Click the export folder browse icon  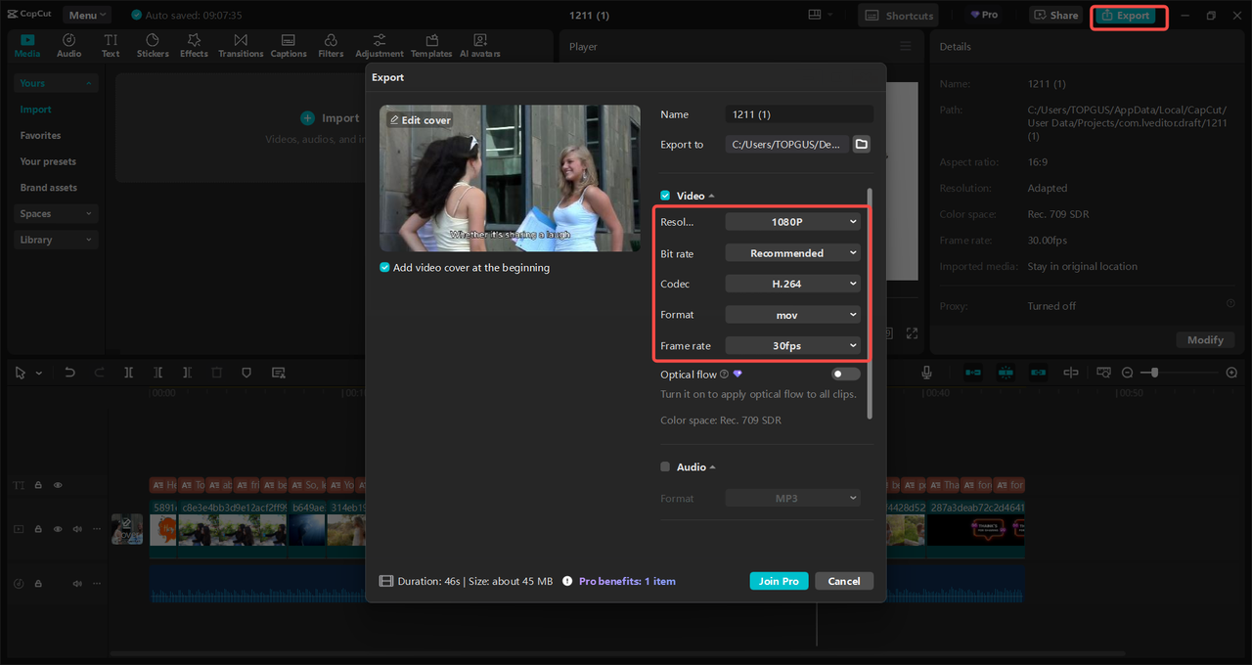point(862,144)
